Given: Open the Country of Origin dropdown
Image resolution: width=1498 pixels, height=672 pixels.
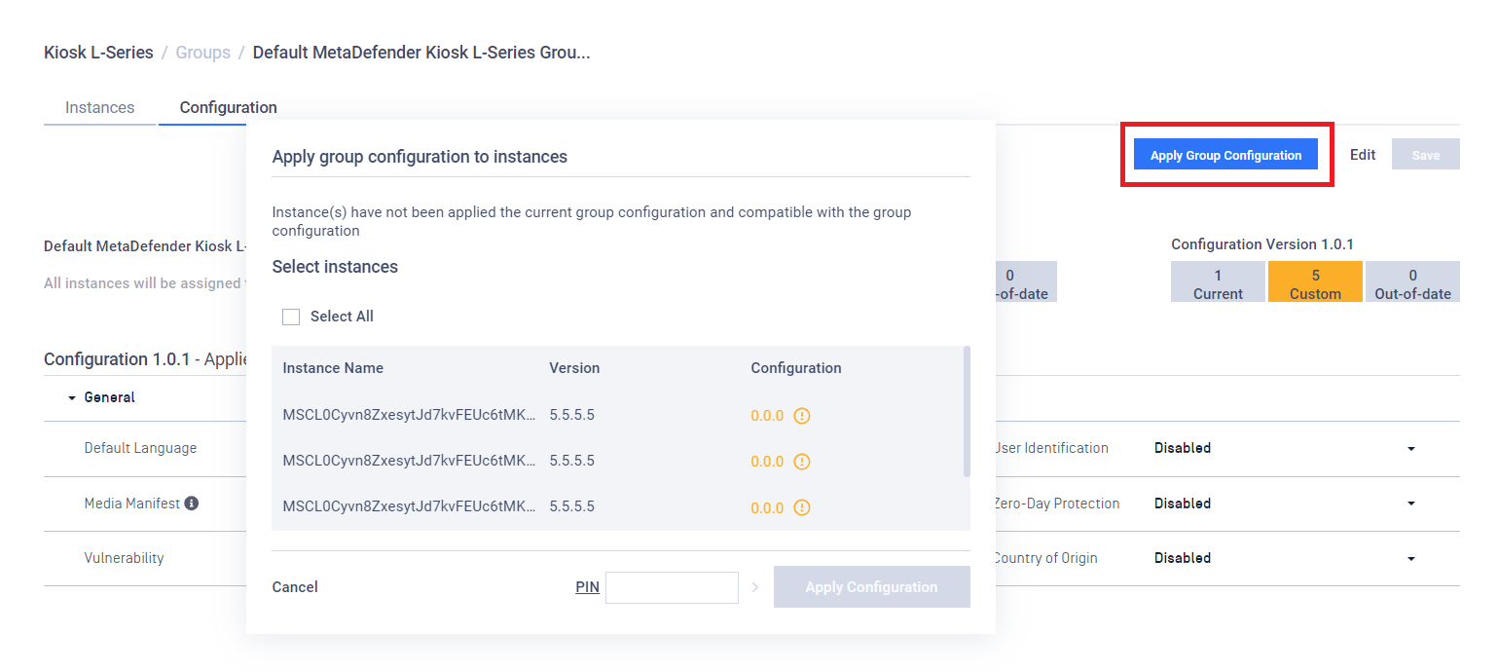Looking at the screenshot, I should point(1411,559).
